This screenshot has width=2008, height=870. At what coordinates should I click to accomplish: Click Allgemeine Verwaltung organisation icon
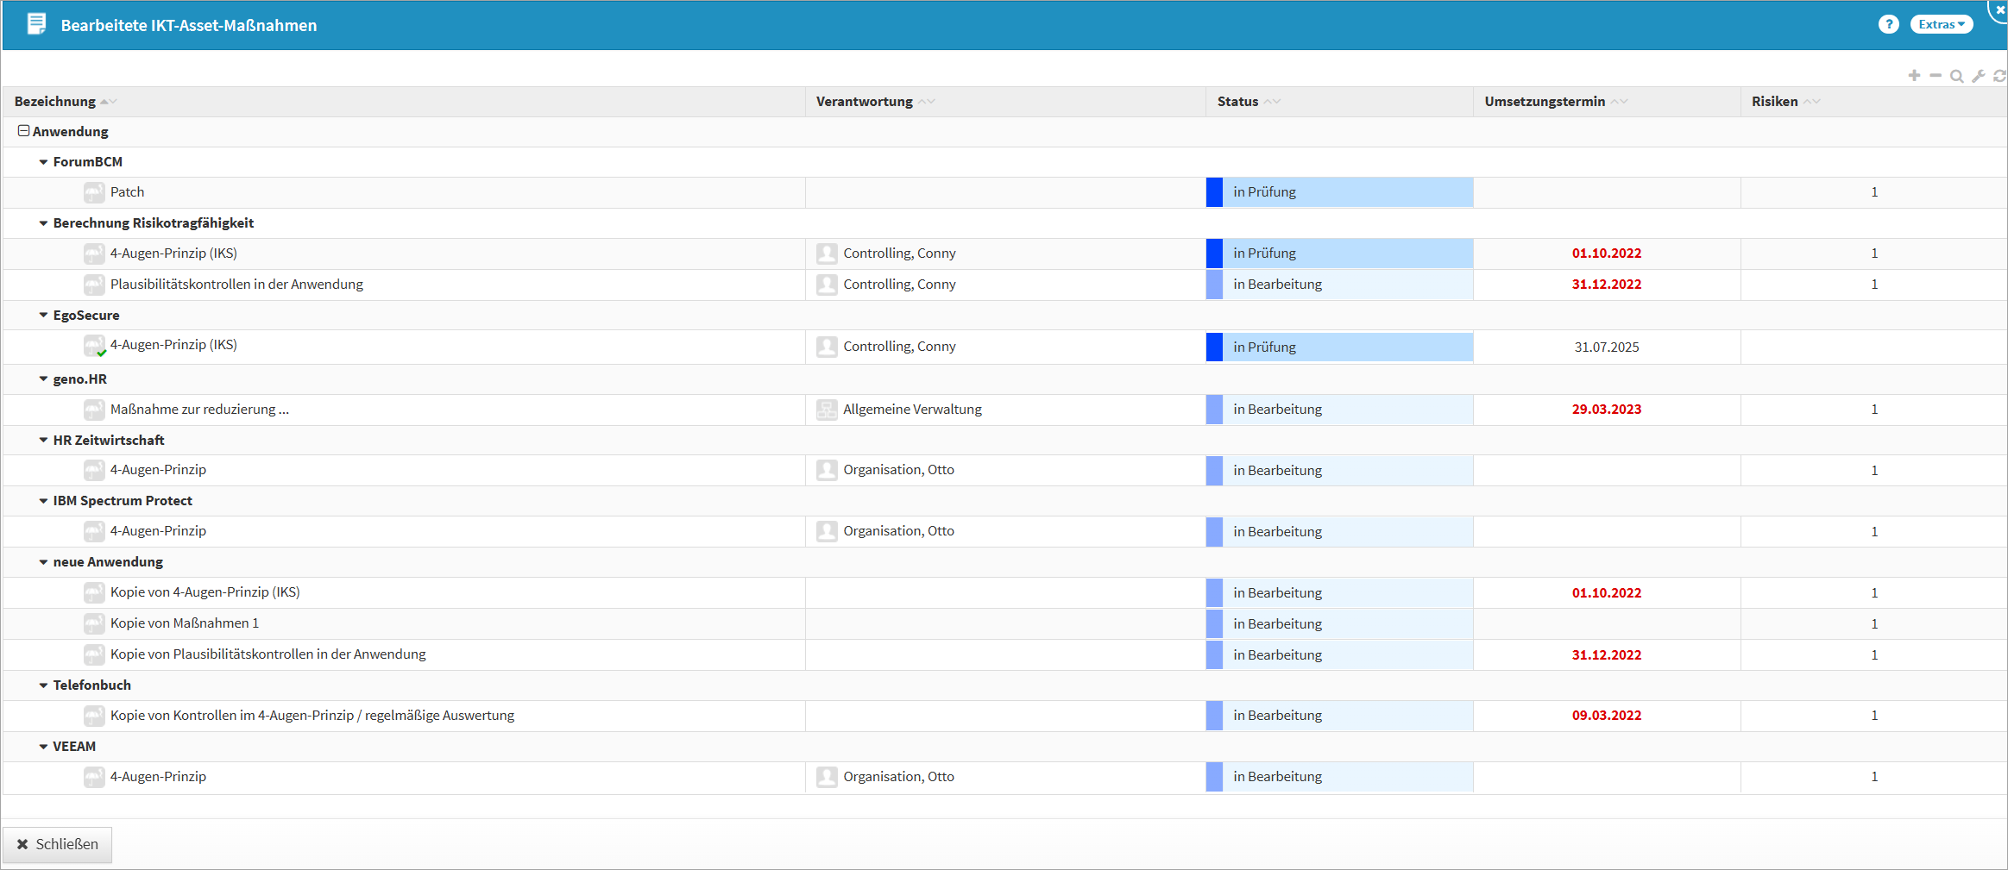click(x=827, y=410)
